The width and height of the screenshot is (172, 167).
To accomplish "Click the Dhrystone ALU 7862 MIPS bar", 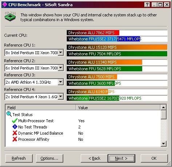I will [x=117, y=33].
